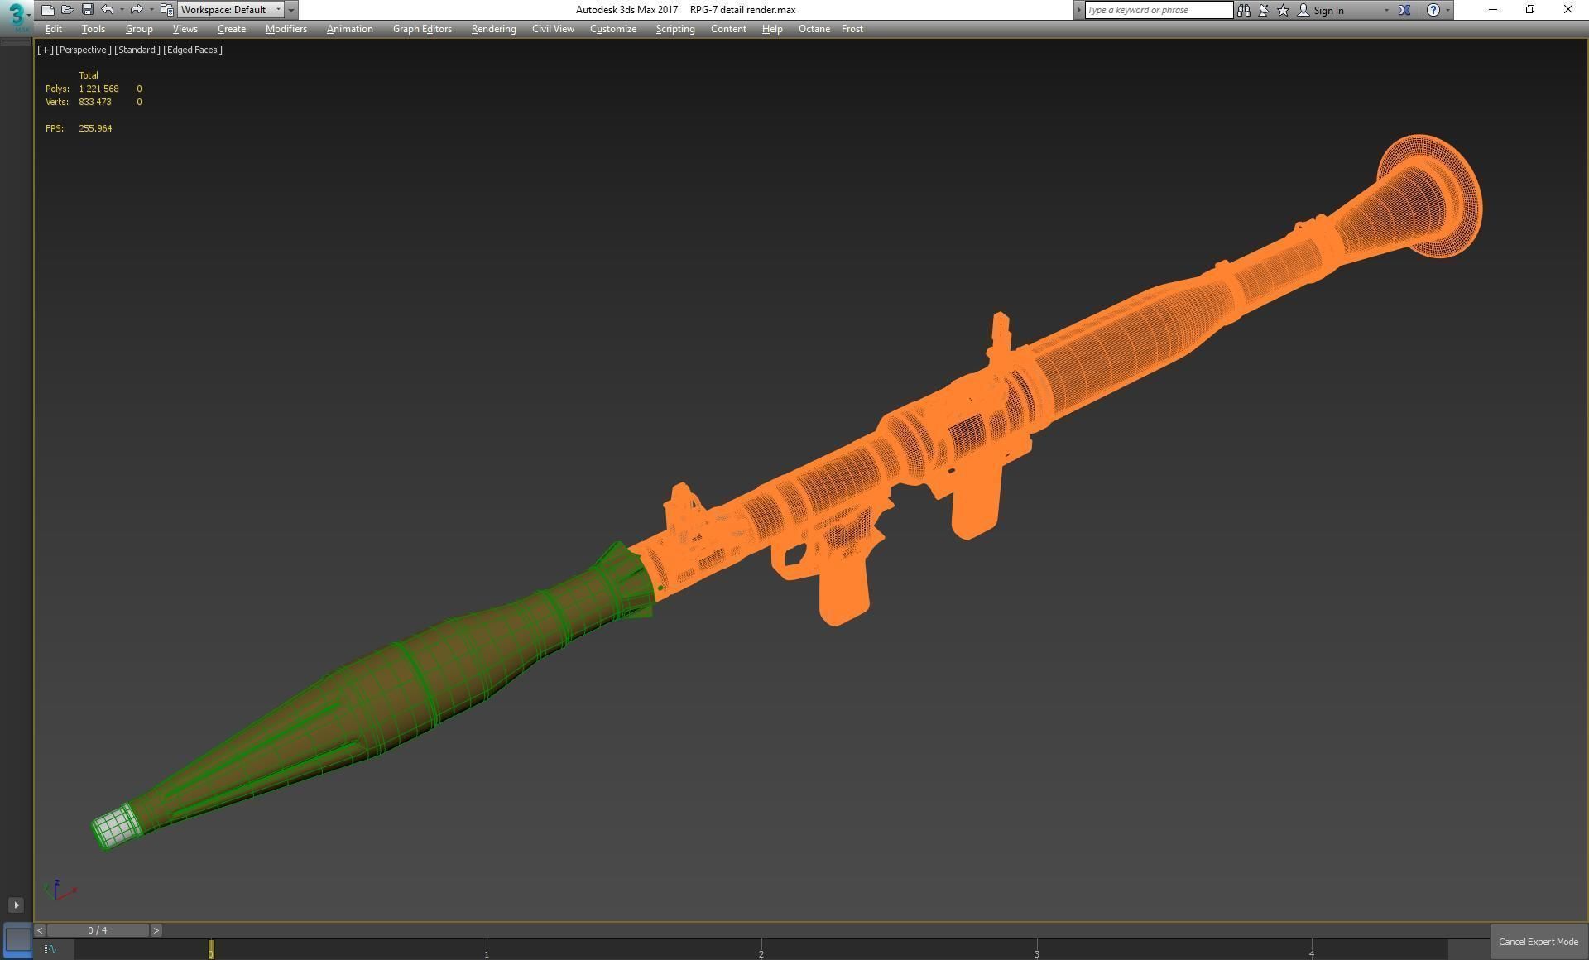
Task: Open the [Standard] shading quality menu
Action: 137,50
